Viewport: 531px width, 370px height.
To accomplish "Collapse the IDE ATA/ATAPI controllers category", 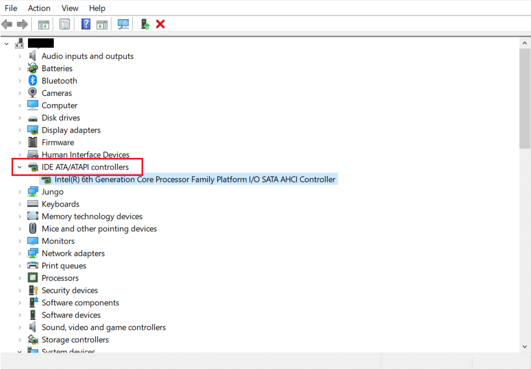I will click(20, 167).
